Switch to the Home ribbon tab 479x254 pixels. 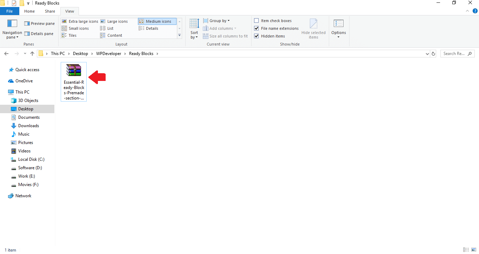point(29,11)
